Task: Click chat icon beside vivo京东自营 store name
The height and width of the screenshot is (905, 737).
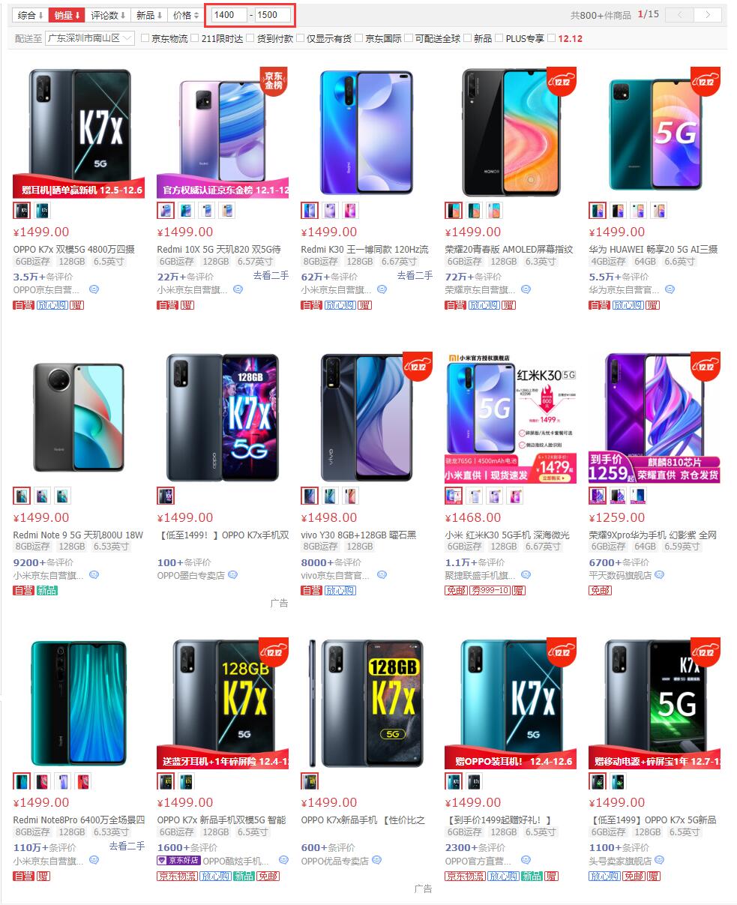Action: (x=382, y=575)
